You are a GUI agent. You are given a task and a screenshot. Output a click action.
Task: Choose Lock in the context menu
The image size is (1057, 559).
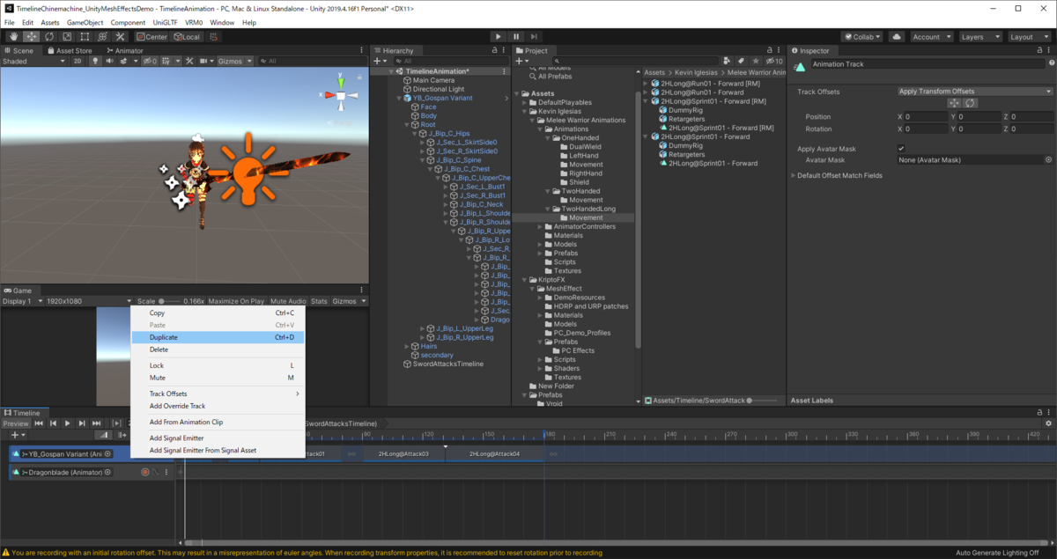point(217,365)
